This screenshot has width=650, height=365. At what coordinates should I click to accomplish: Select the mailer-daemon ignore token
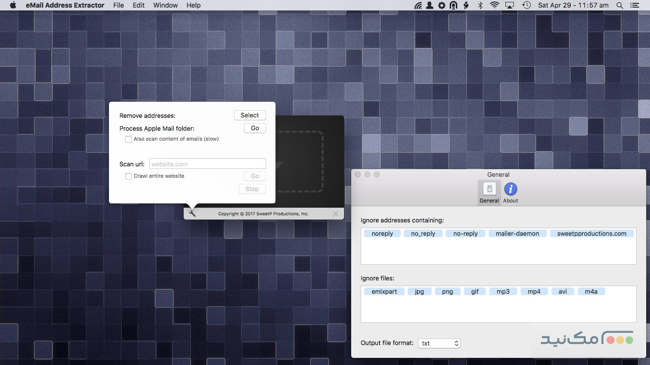[517, 234]
